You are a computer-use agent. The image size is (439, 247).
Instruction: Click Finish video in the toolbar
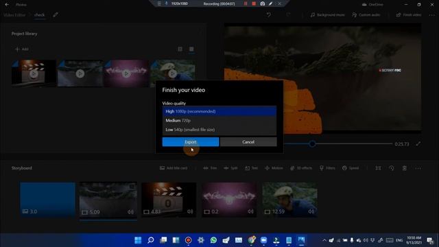[x=409, y=15]
